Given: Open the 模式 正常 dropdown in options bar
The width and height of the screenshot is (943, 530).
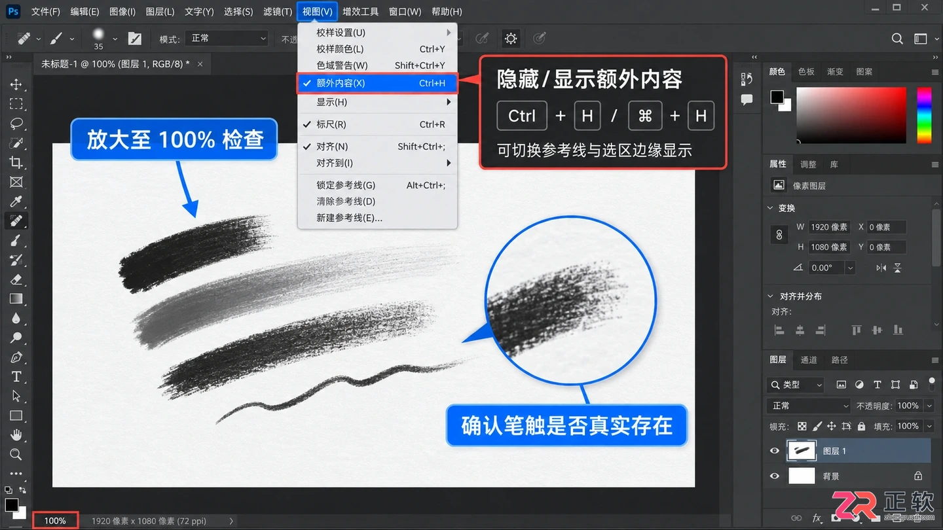Looking at the screenshot, I should 228,39.
